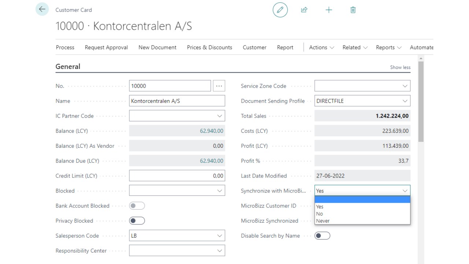469x264 pixels.
Task: Select Never in the synchronize dropdown list
Action: click(x=323, y=221)
